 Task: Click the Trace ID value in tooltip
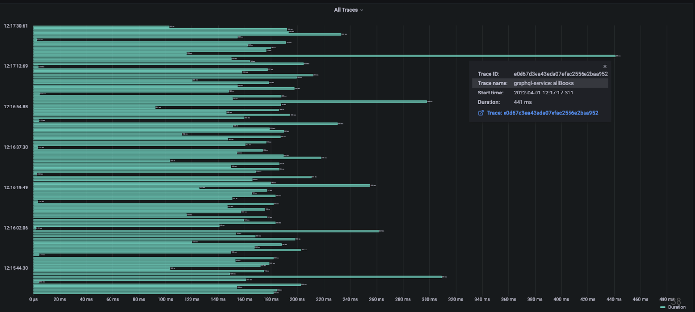pos(560,74)
